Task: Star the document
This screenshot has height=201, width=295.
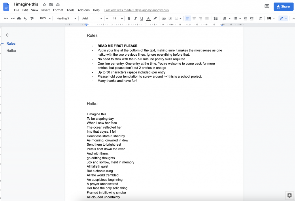Action: (x=44, y=4)
